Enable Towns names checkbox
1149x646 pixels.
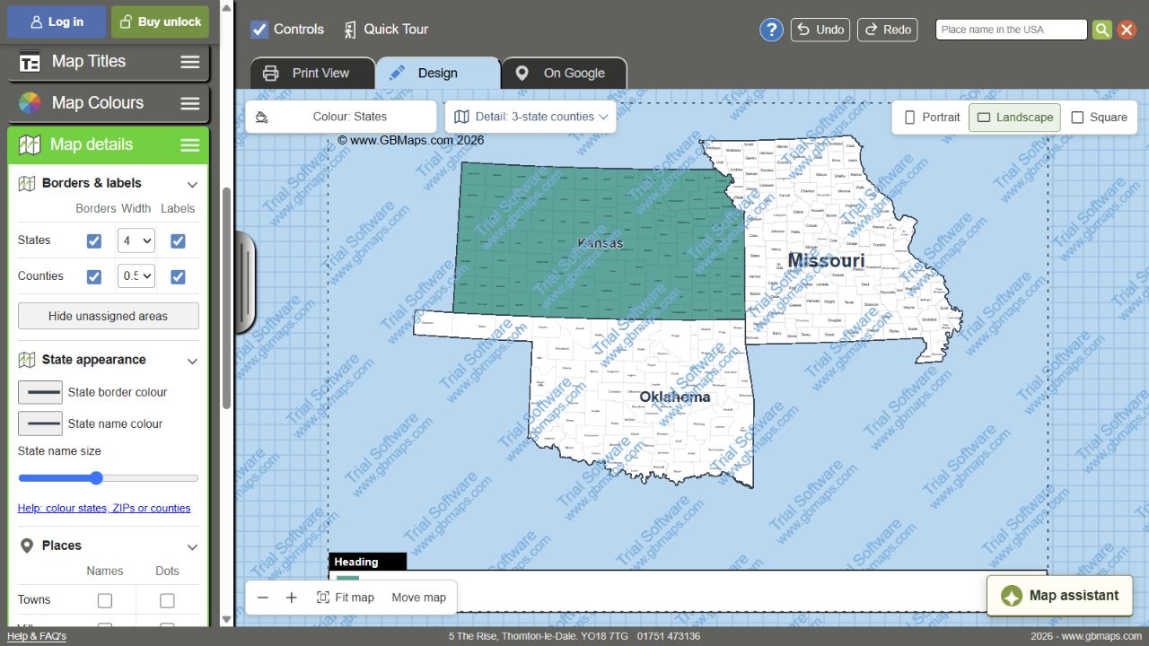coord(105,600)
